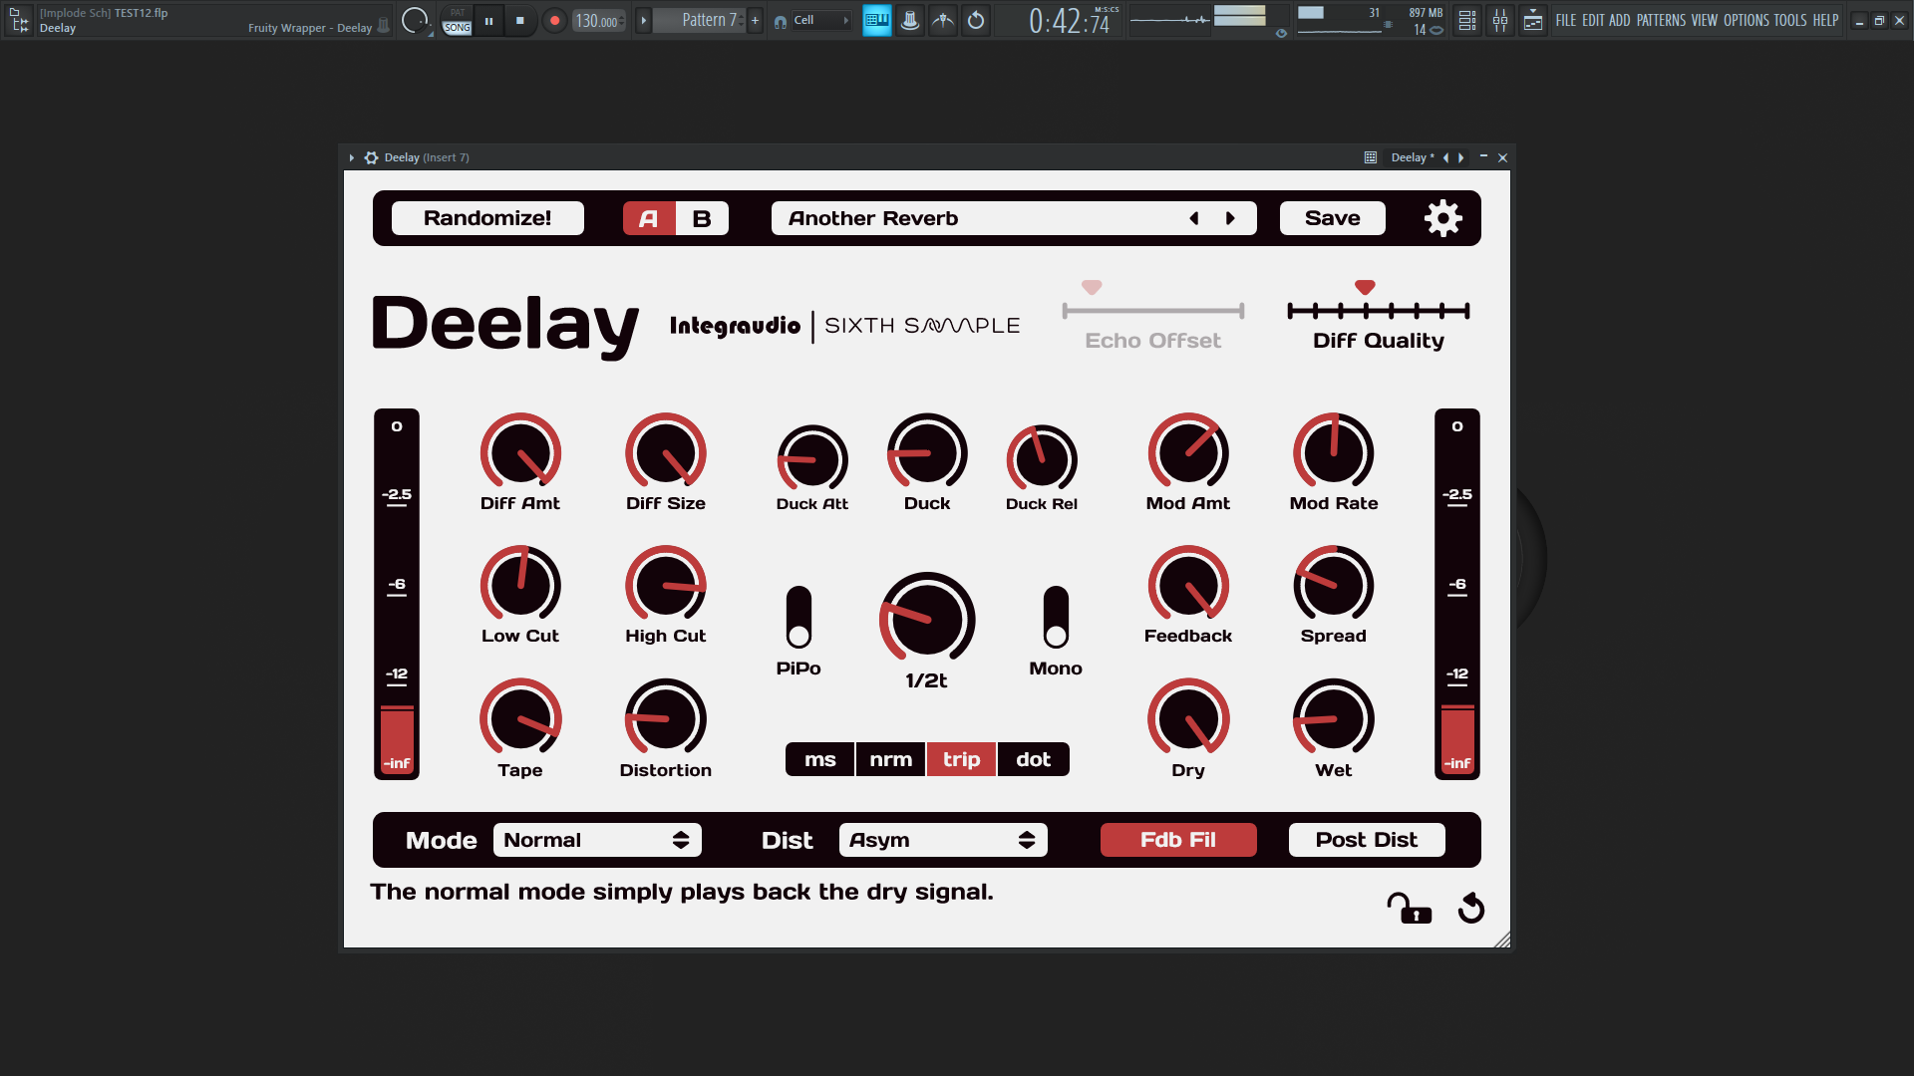Toggle the Mono switch
This screenshot has height=1076, width=1914.
coord(1056,618)
